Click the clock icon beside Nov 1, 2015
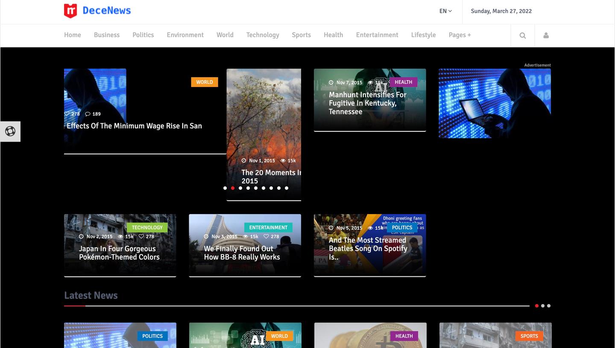This screenshot has width=615, height=348. (244, 161)
